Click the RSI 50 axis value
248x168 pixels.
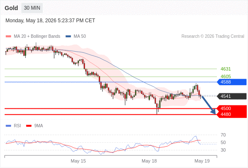pyautogui.click(x=223, y=142)
